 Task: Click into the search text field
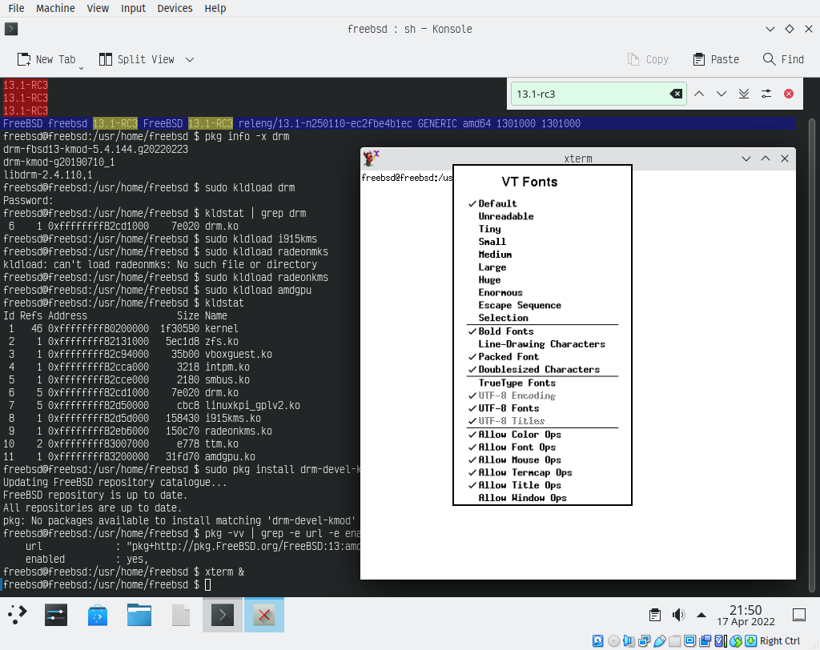pyautogui.click(x=589, y=94)
